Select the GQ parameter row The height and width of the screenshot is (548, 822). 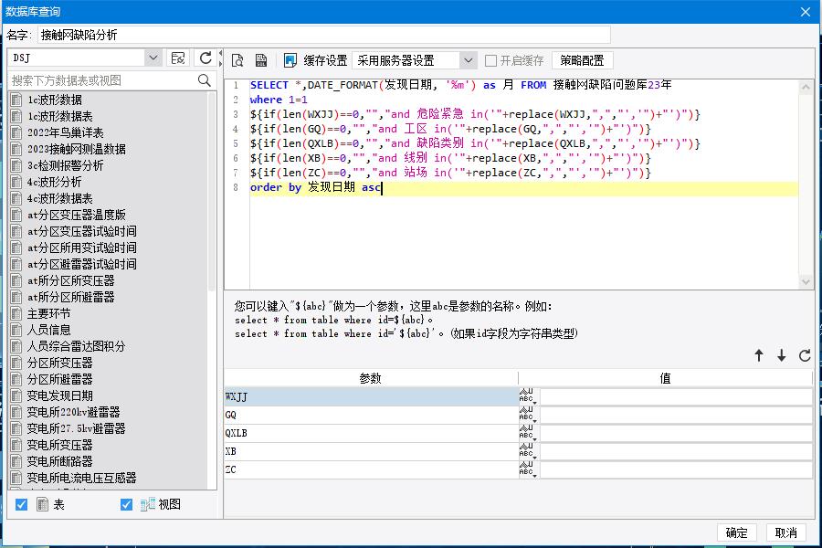[371, 415]
